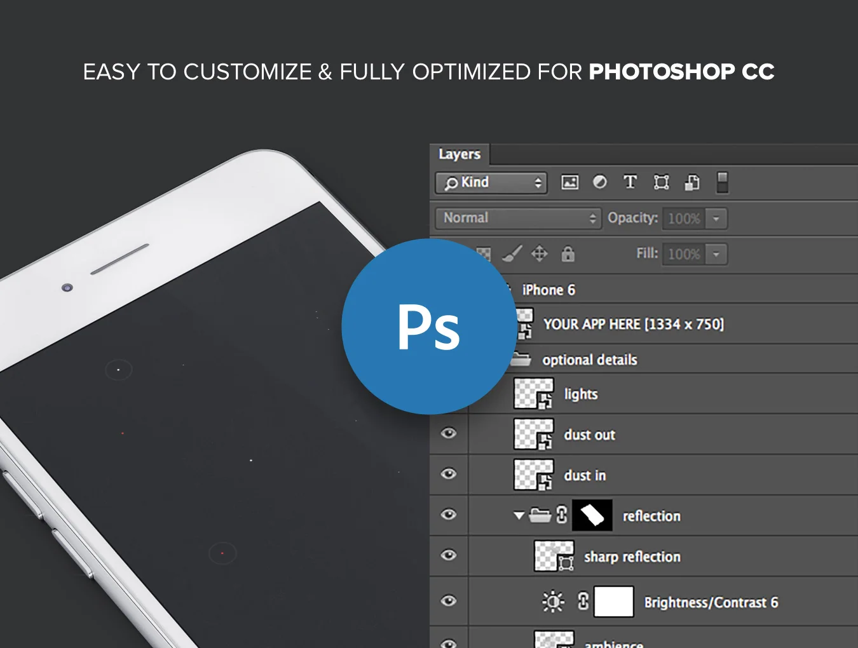Toggle lock transparent pixels icon
The width and height of the screenshot is (858, 648).
click(x=484, y=255)
